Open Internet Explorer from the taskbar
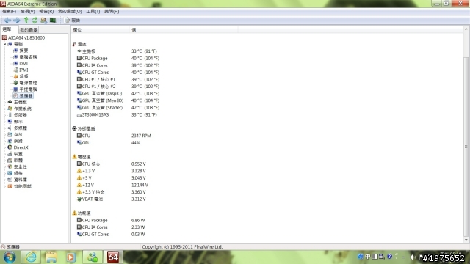Image resolution: width=470 pixels, height=264 pixels. pyautogui.click(x=31, y=257)
